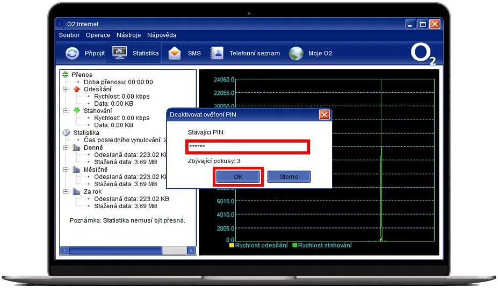Viewport: 498px width, 288px height.
Task: Collapse the Odesílání tree node
Action: coord(66,89)
